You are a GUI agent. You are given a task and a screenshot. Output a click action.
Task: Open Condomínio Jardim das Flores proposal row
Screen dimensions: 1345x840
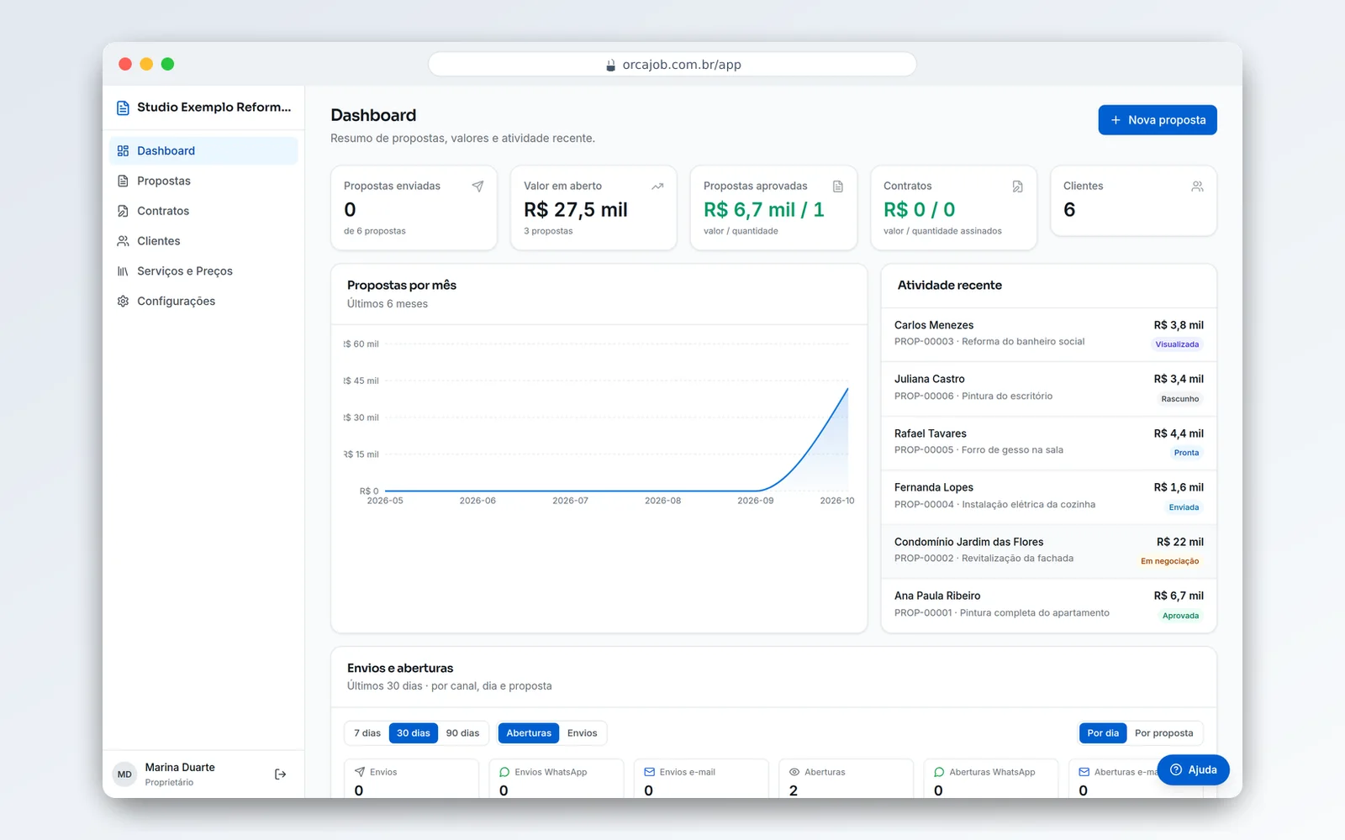(1048, 551)
